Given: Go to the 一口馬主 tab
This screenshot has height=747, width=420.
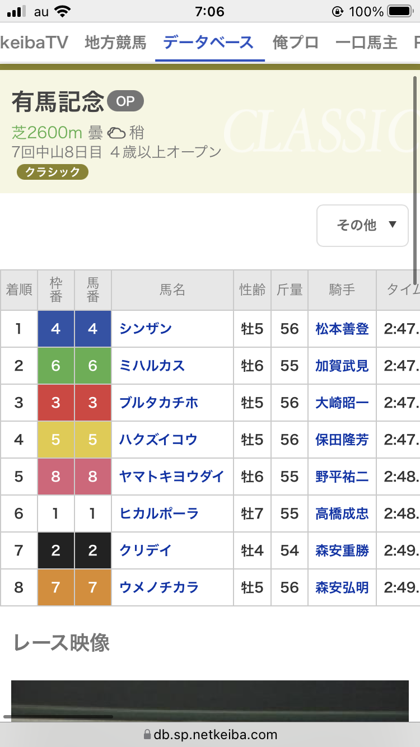Looking at the screenshot, I should coord(366,43).
